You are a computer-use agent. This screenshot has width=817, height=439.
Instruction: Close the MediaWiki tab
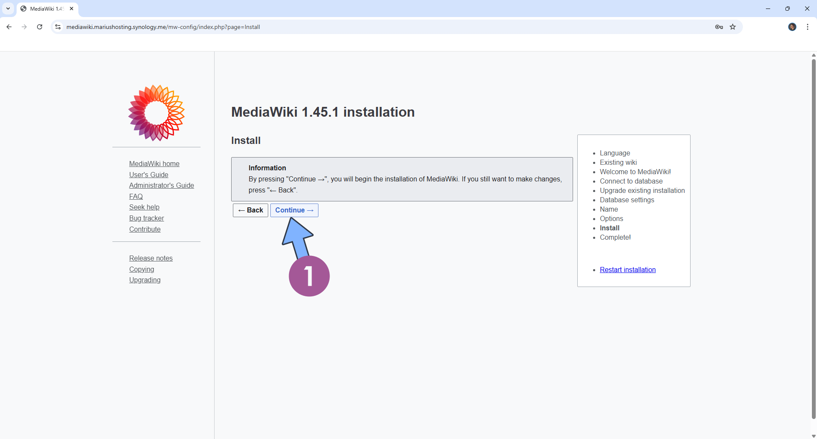coord(71,8)
